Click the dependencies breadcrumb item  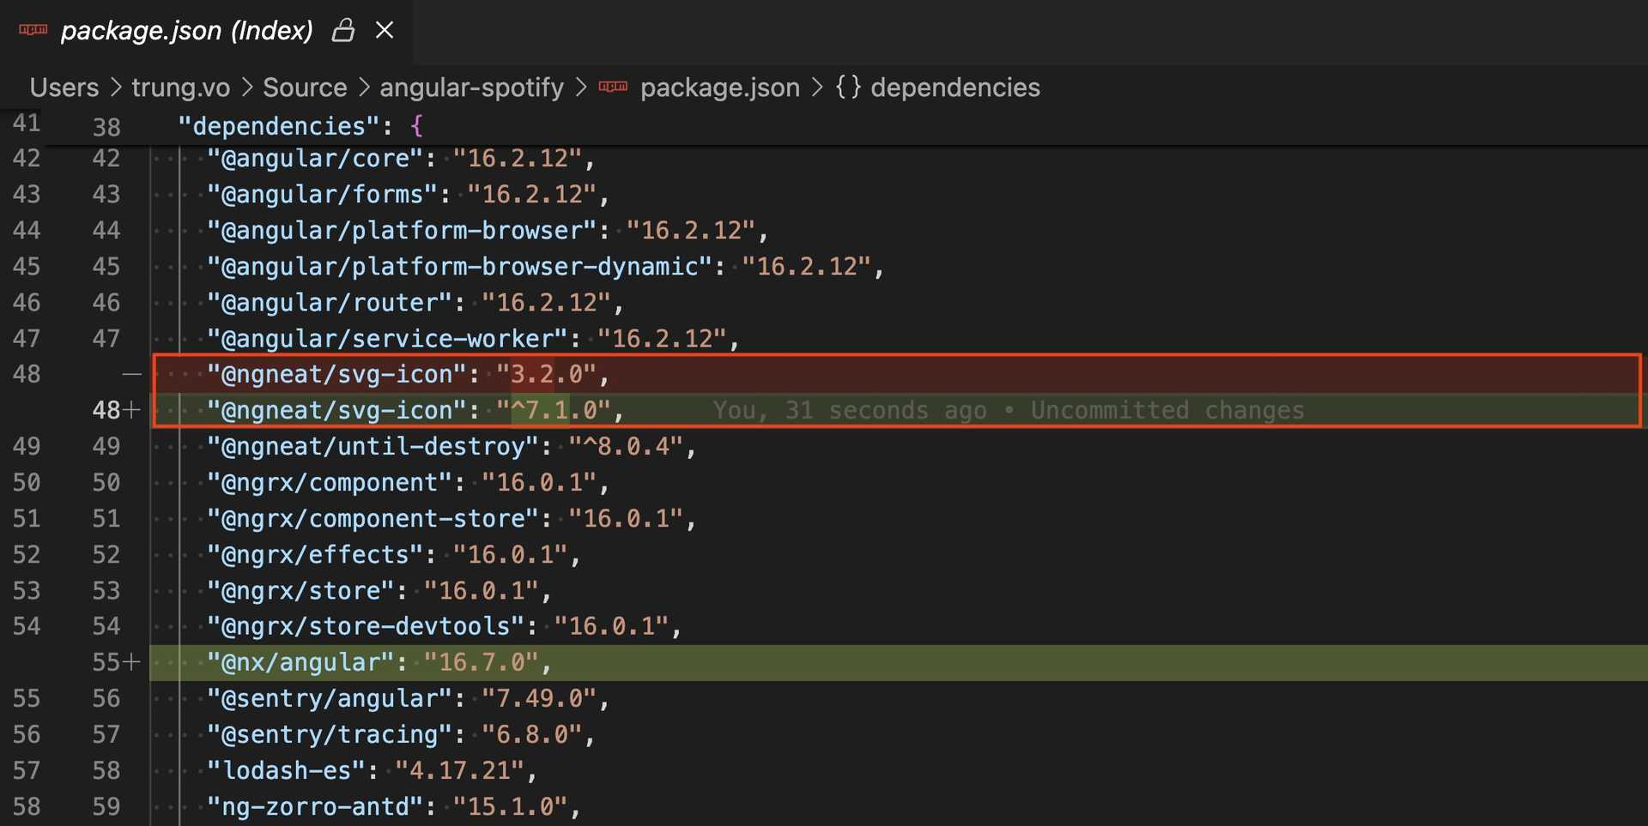click(x=954, y=87)
